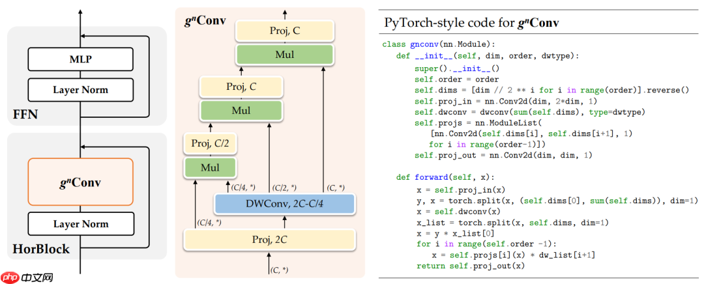This screenshot has height=284, width=704.
Task: Select the Proj, C/2 block
Action: point(210,144)
